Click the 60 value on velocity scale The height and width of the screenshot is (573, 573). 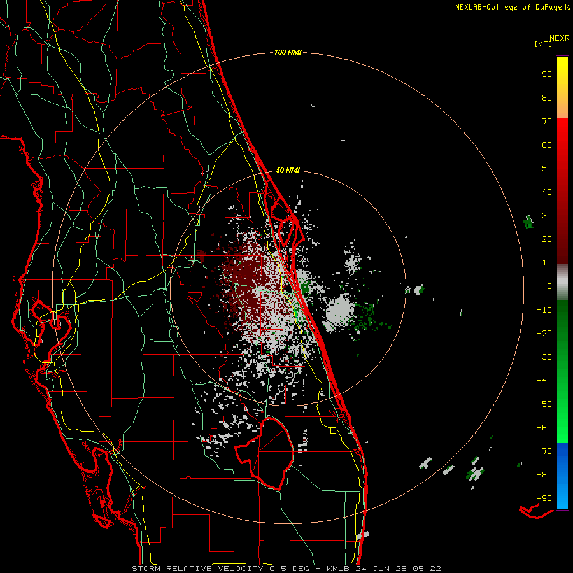tap(547, 145)
